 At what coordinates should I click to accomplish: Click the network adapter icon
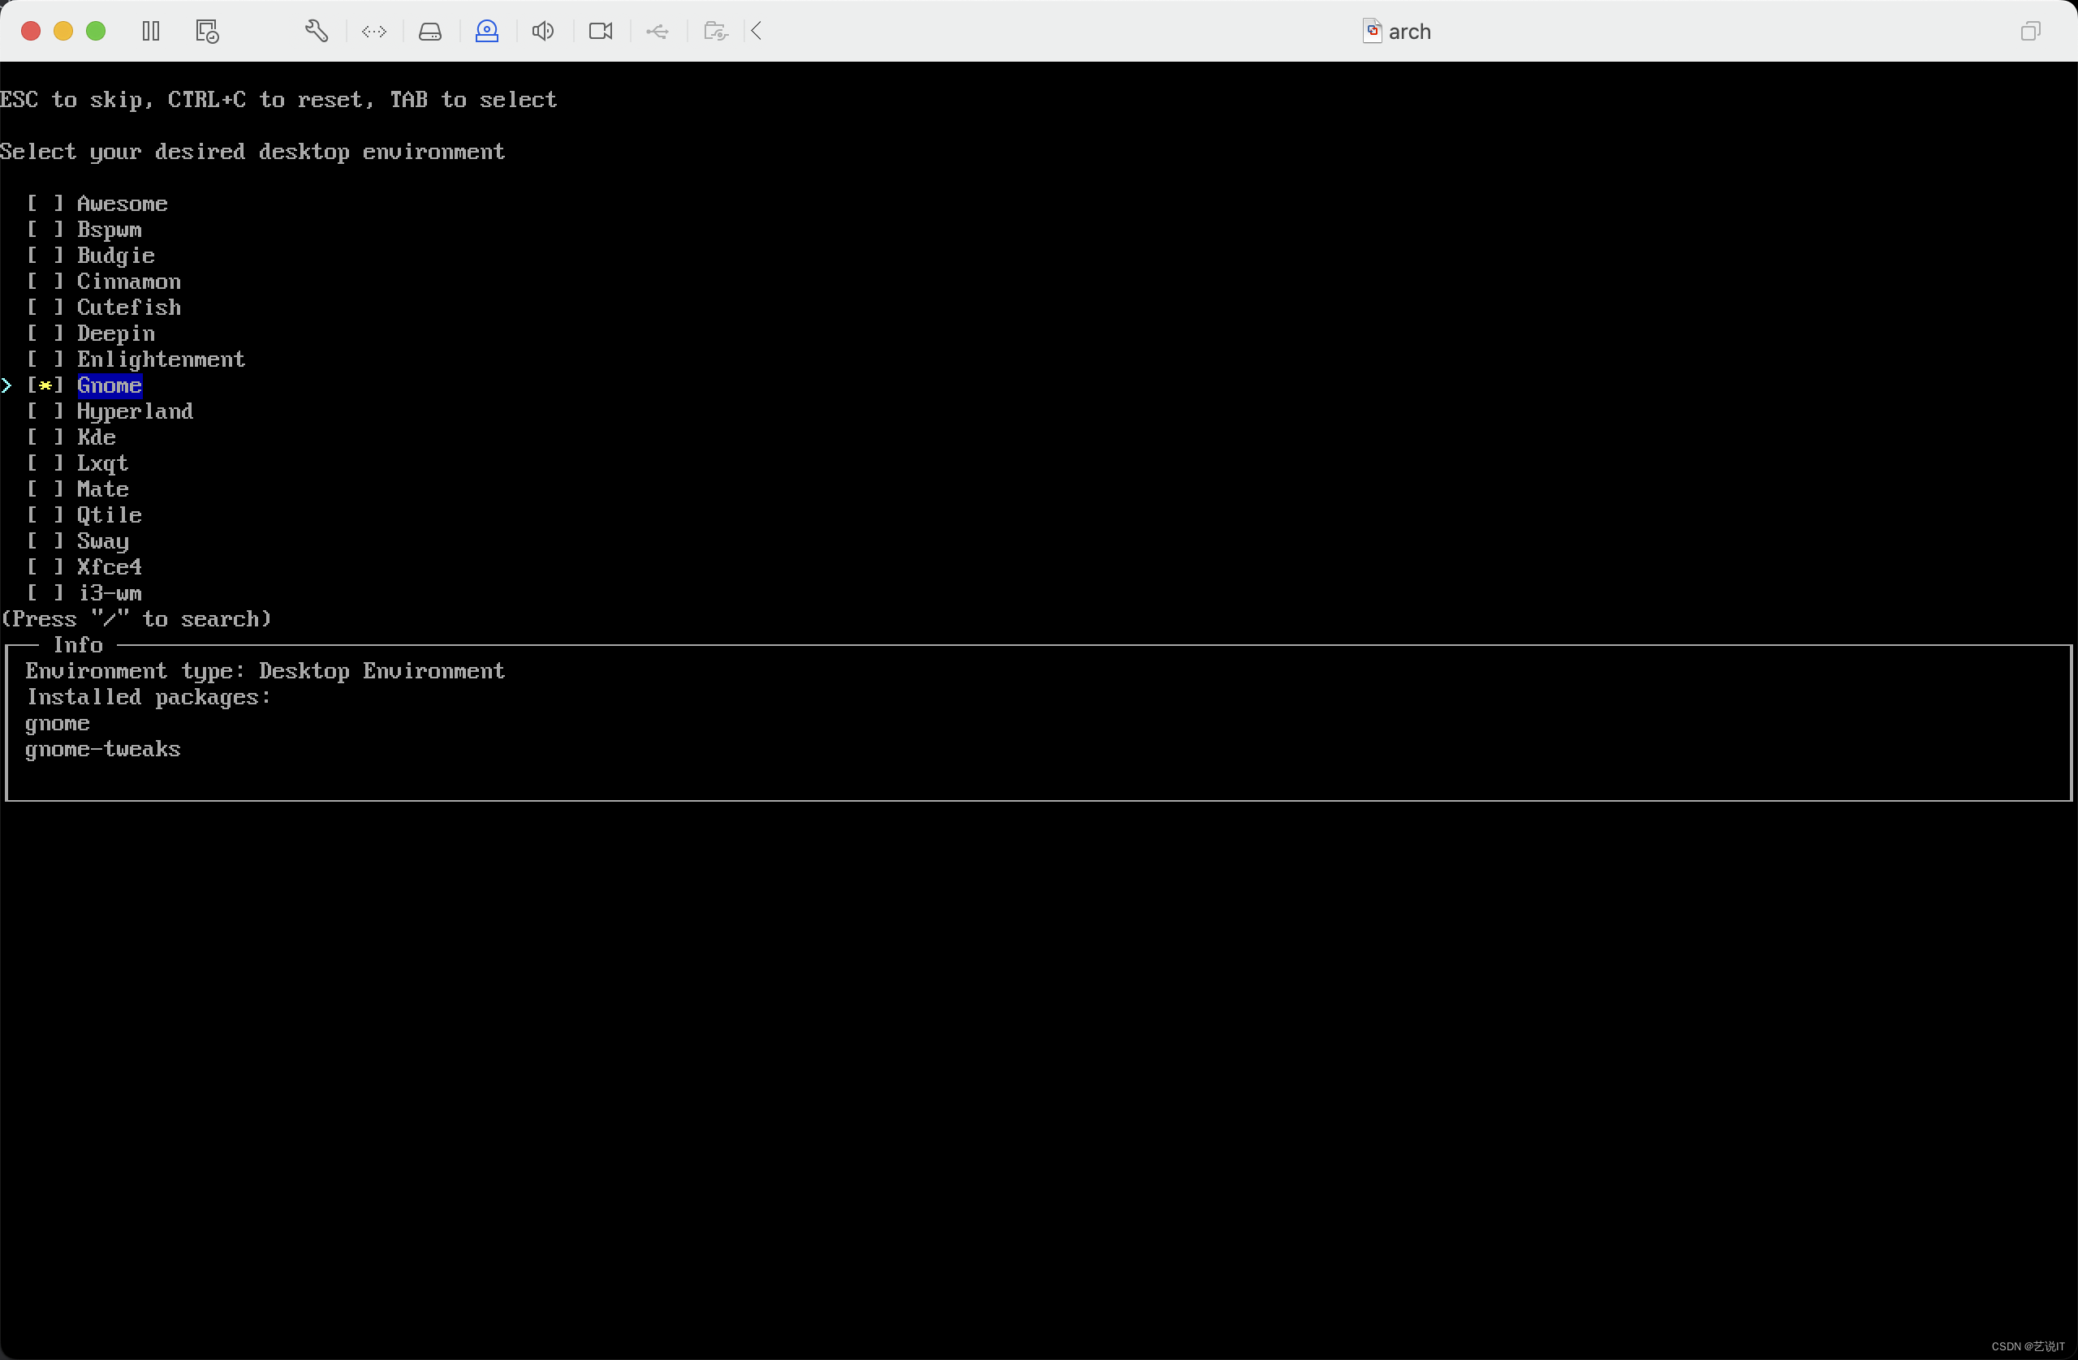pos(373,32)
